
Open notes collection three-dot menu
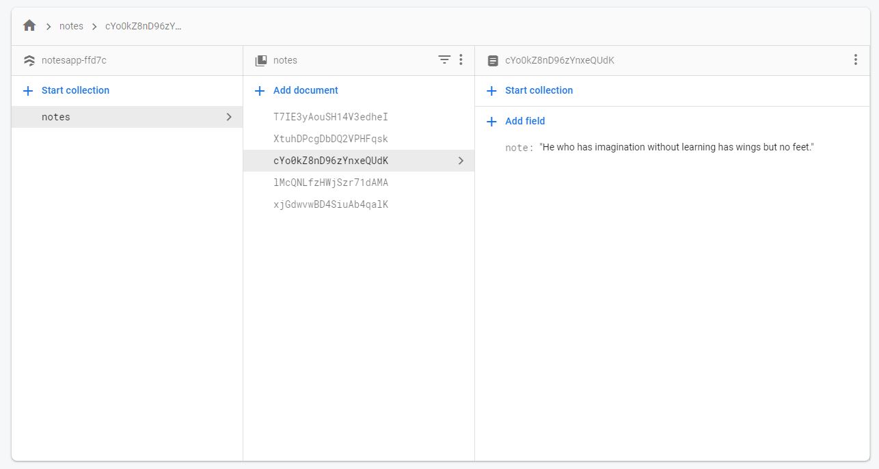[461, 60]
